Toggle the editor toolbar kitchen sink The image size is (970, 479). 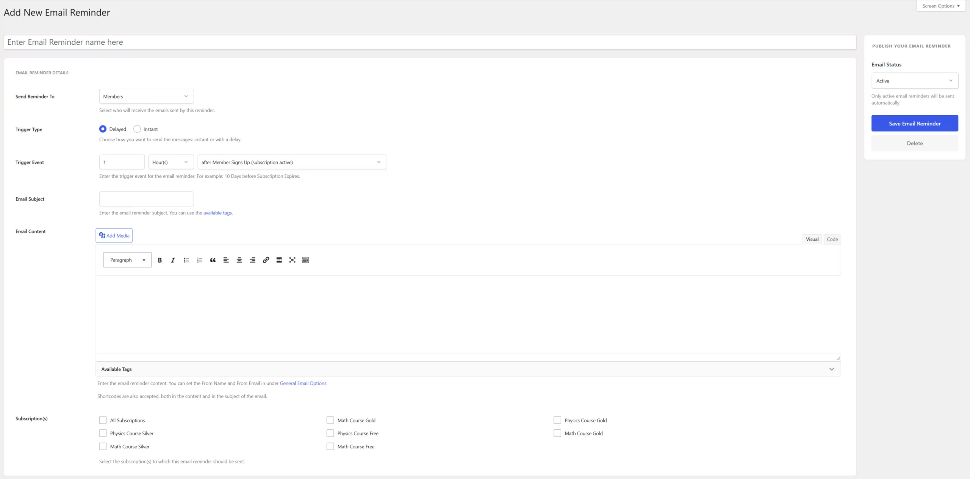pyautogui.click(x=305, y=260)
